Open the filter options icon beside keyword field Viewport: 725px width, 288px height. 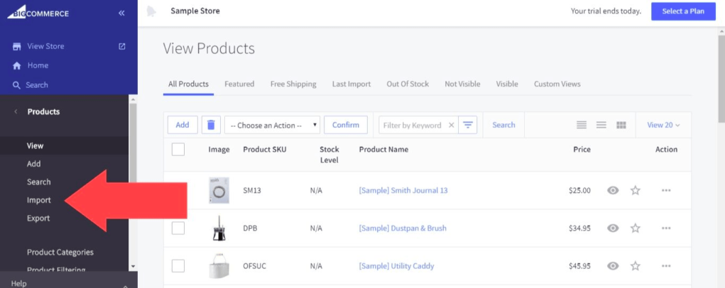coord(468,125)
